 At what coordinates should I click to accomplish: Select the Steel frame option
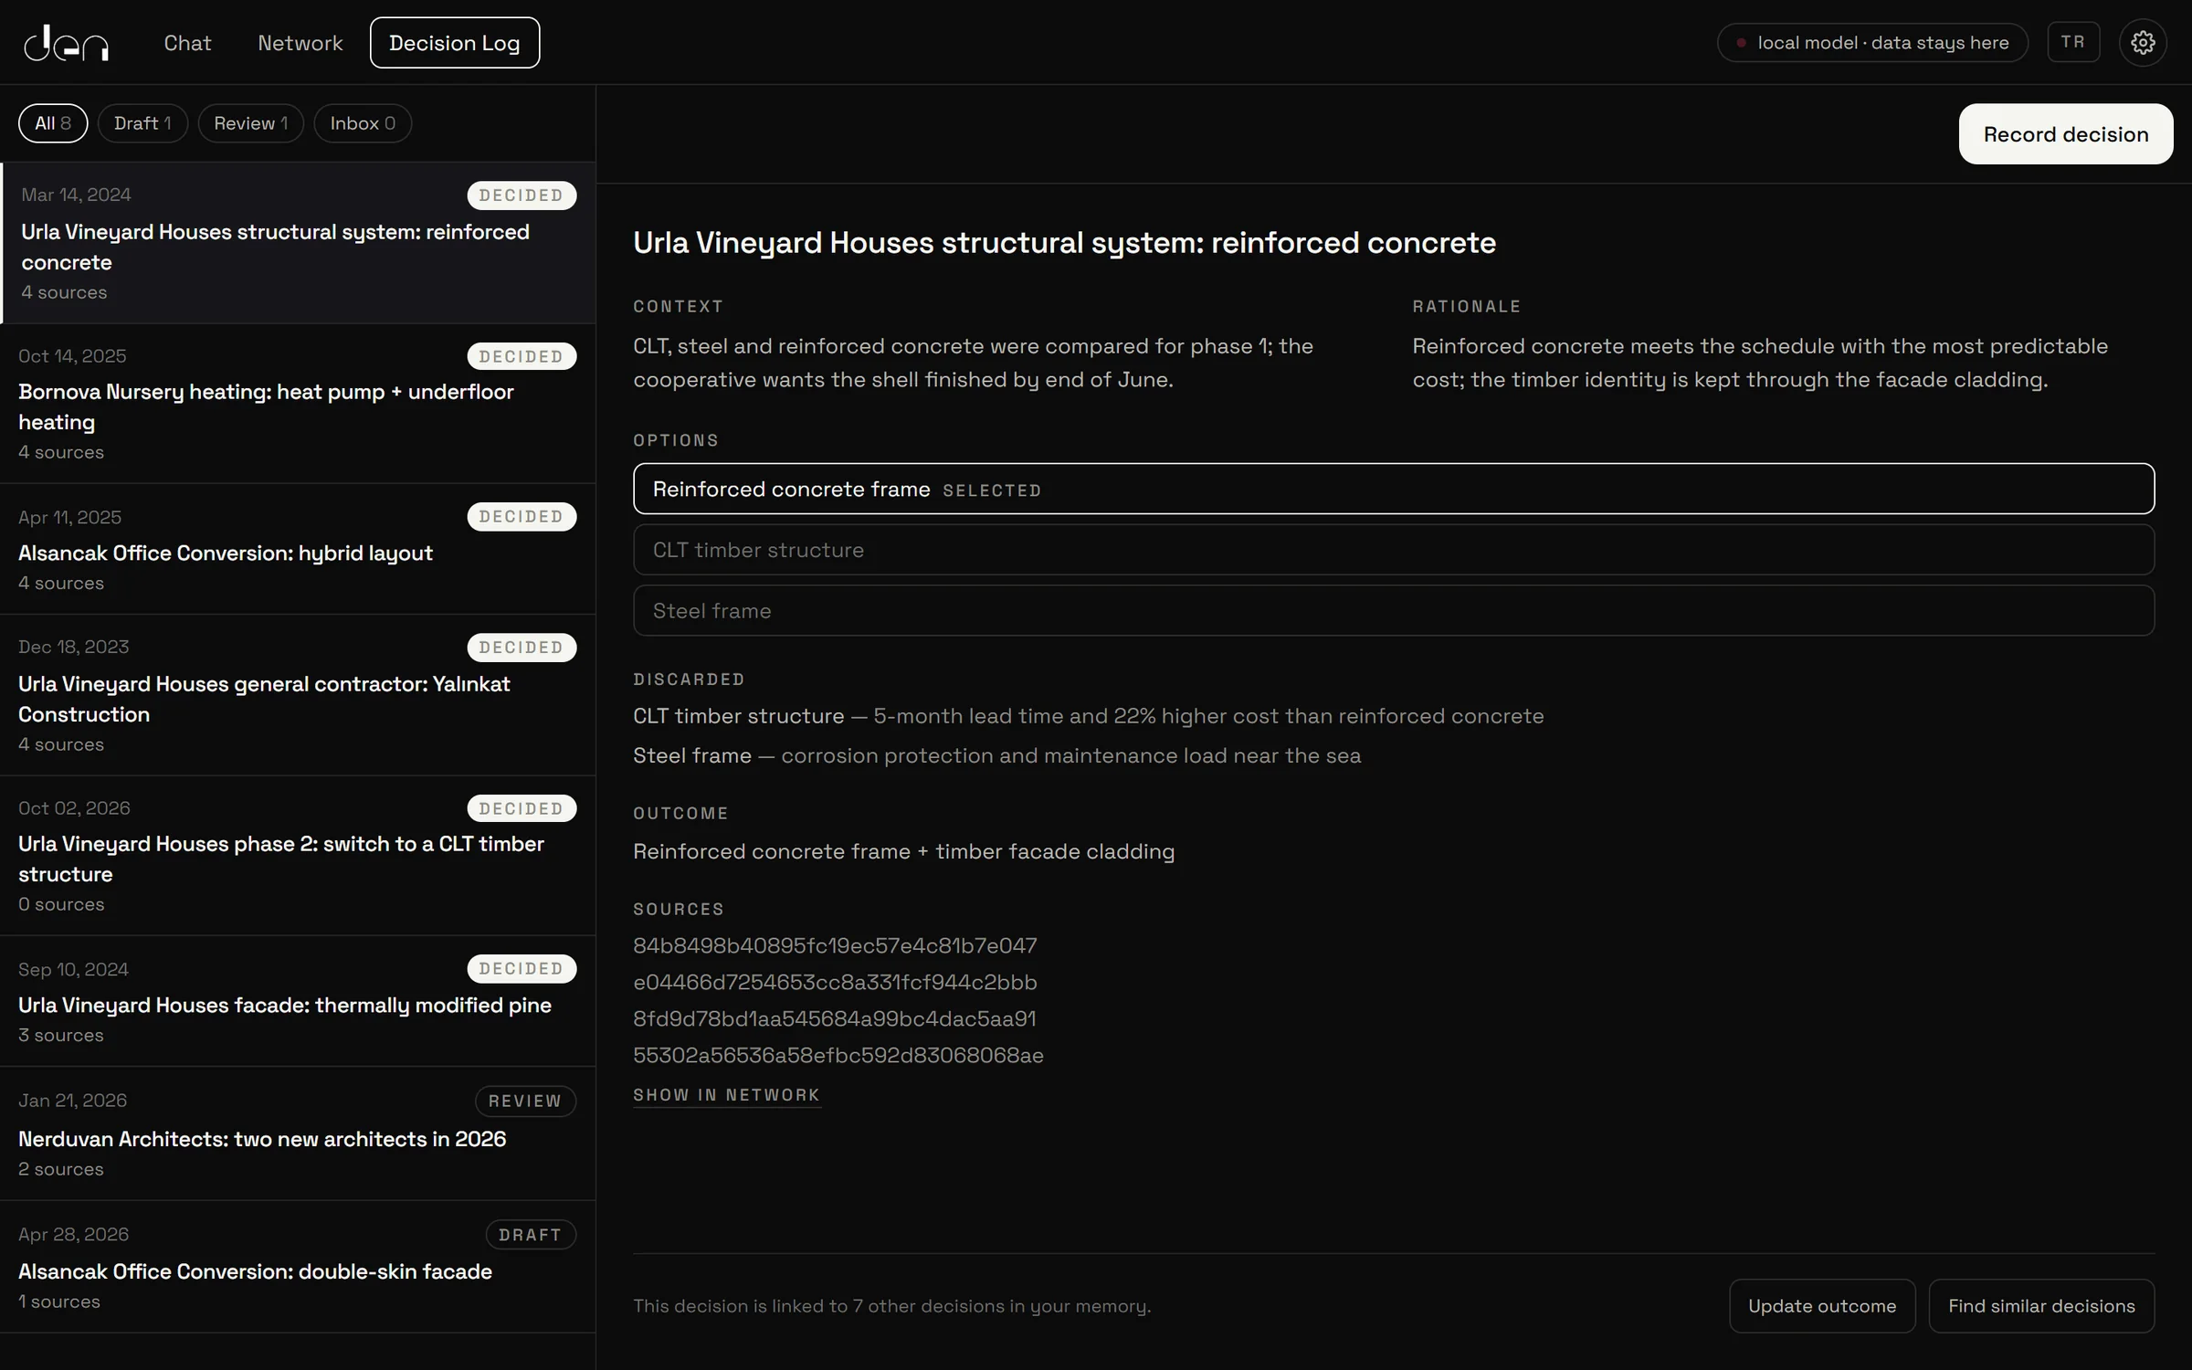[x=1394, y=611]
